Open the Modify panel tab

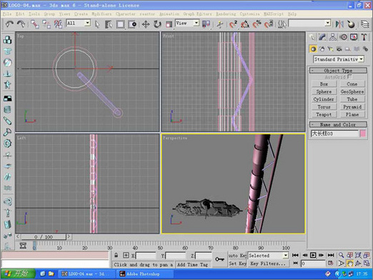(x=322, y=37)
